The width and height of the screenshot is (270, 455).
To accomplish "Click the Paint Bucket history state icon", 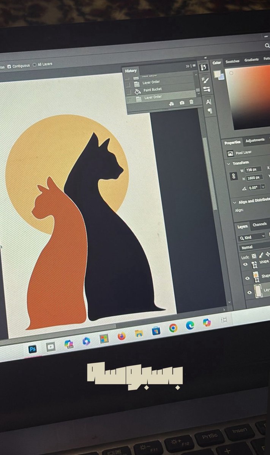I will pos(138,91).
